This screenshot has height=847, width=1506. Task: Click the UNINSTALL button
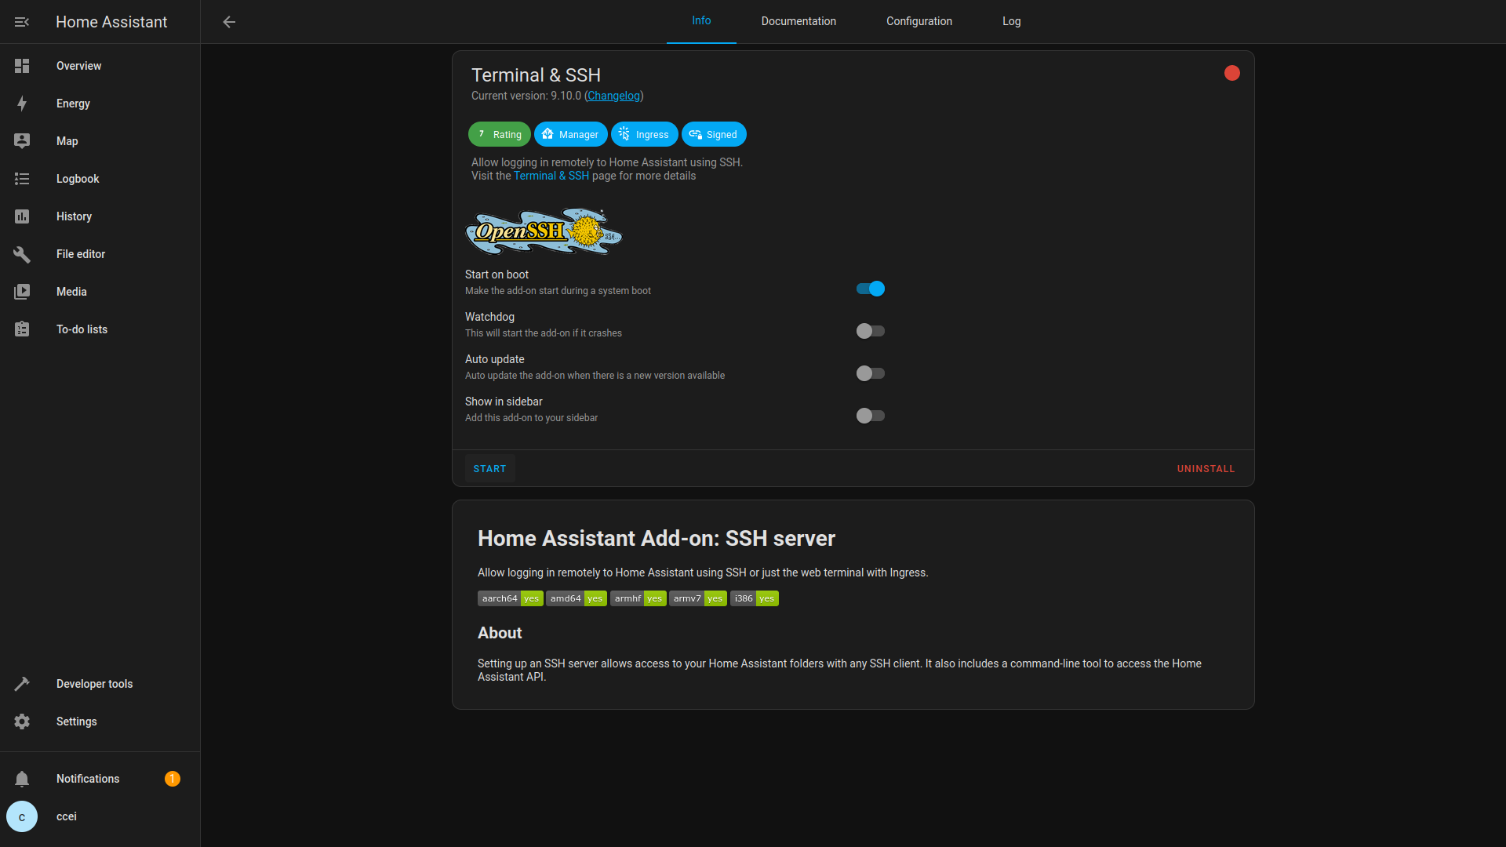click(1206, 469)
